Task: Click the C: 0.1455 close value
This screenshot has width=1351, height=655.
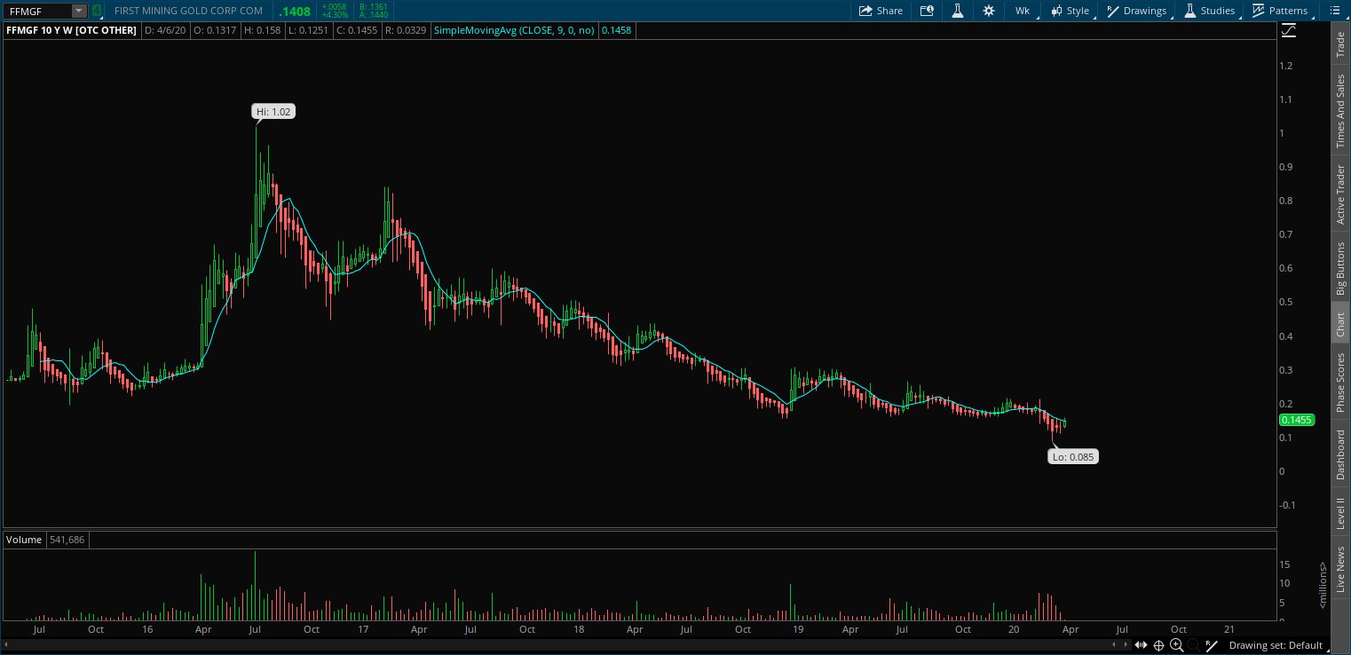Action: (x=356, y=30)
